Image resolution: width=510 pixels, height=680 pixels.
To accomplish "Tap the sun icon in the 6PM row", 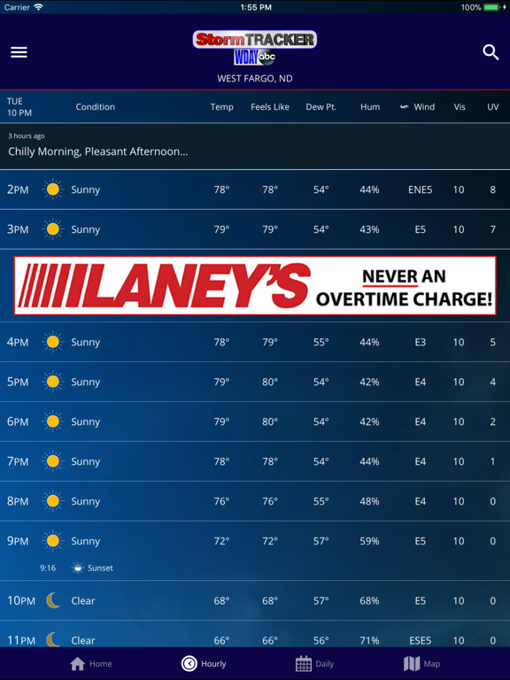I will tap(53, 421).
